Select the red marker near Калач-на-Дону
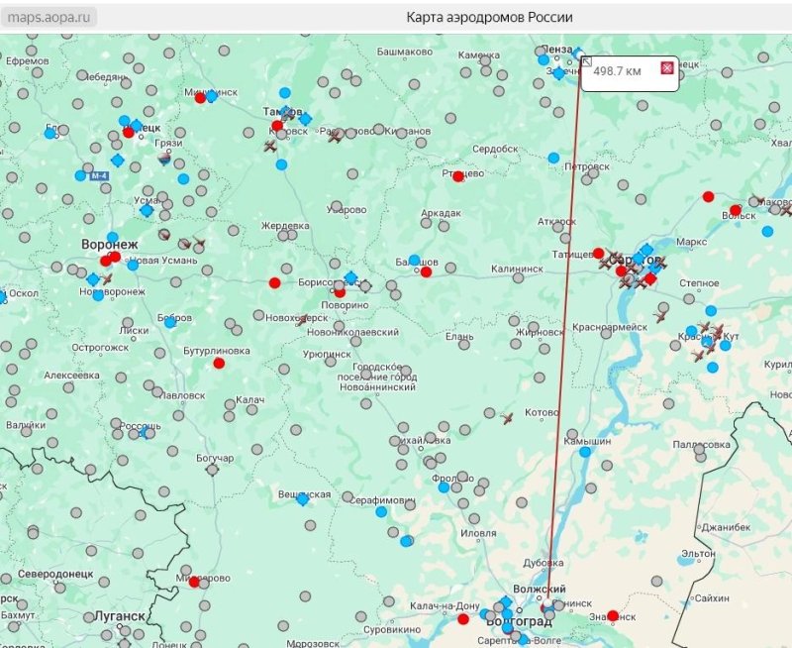The width and height of the screenshot is (792, 648). pos(463,619)
